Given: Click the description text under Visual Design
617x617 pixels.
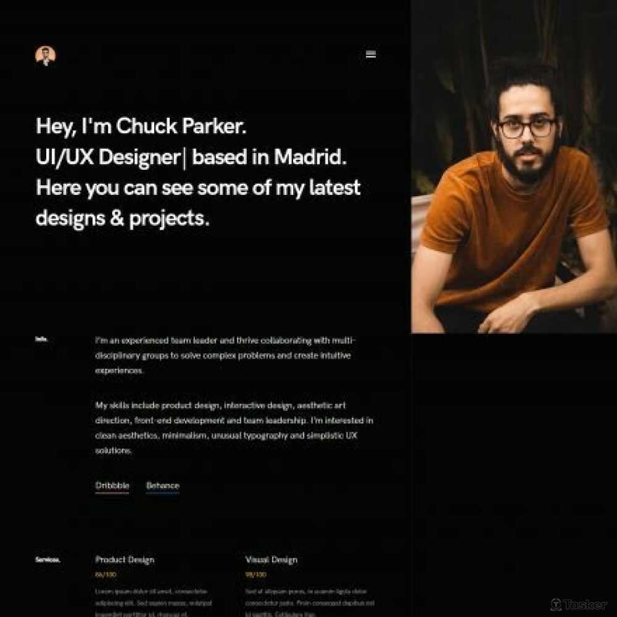Looking at the screenshot, I should (310, 603).
